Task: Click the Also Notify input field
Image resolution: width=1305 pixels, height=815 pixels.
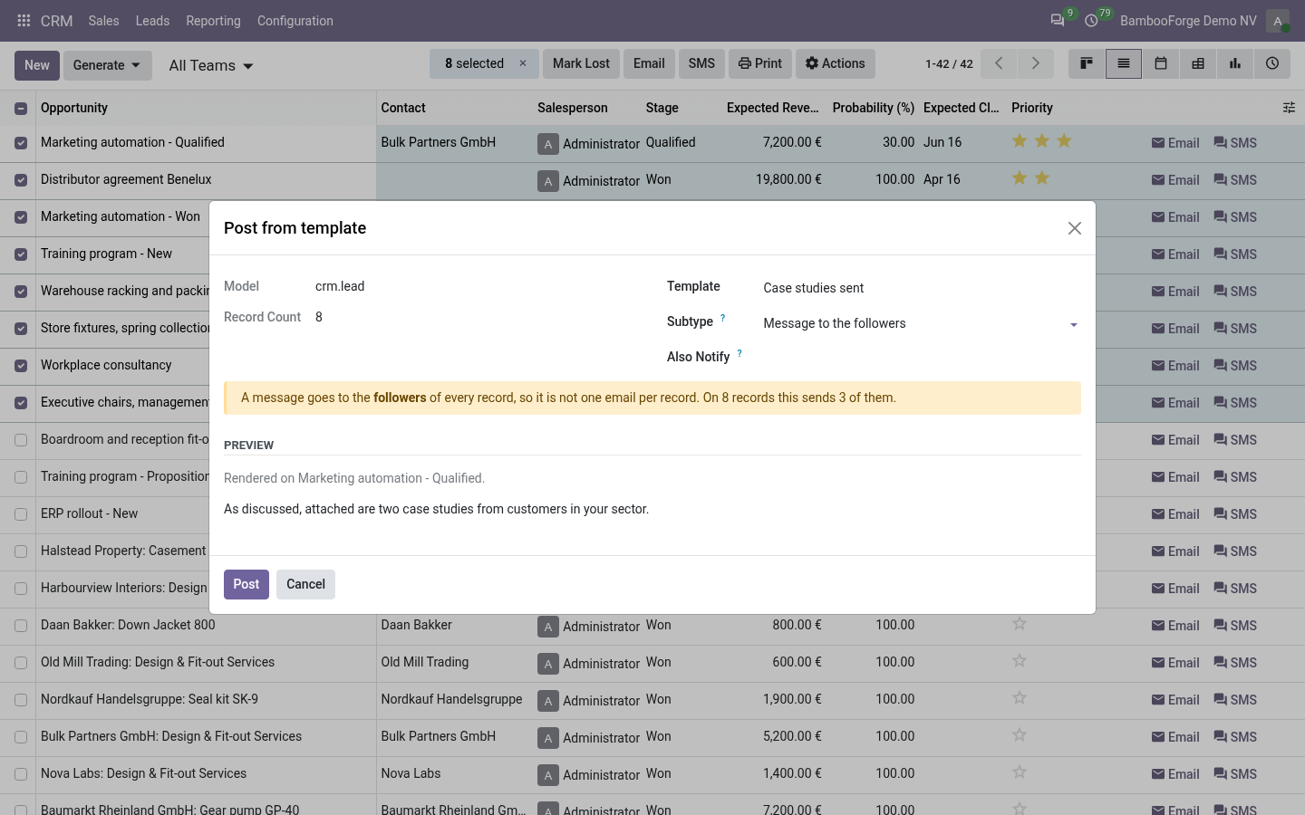Action: (922, 358)
